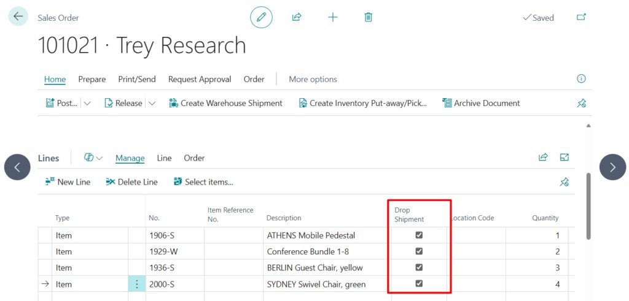This screenshot has width=629, height=301.
Task: Select Manage tab in Lines
Action: [x=130, y=158]
